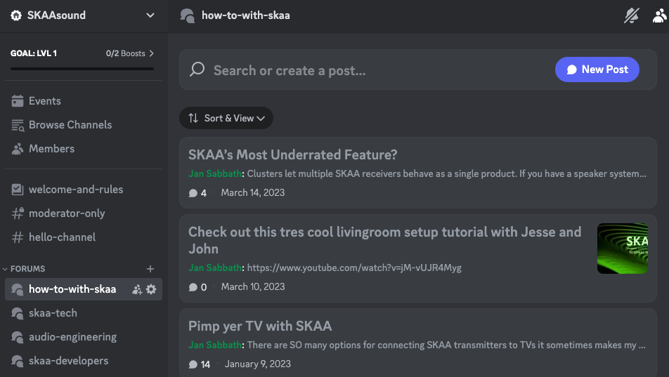Show the member list icon
The width and height of the screenshot is (669, 377).
pos(659,15)
